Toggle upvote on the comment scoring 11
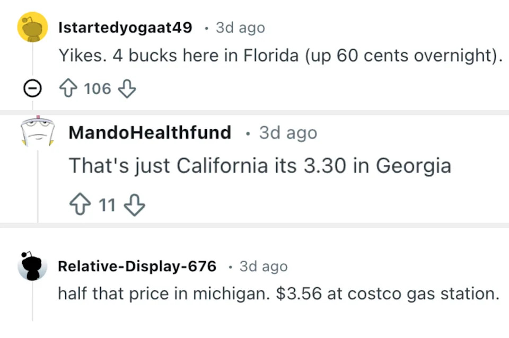The height and width of the screenshot is (338, 509). coord(80,204)
